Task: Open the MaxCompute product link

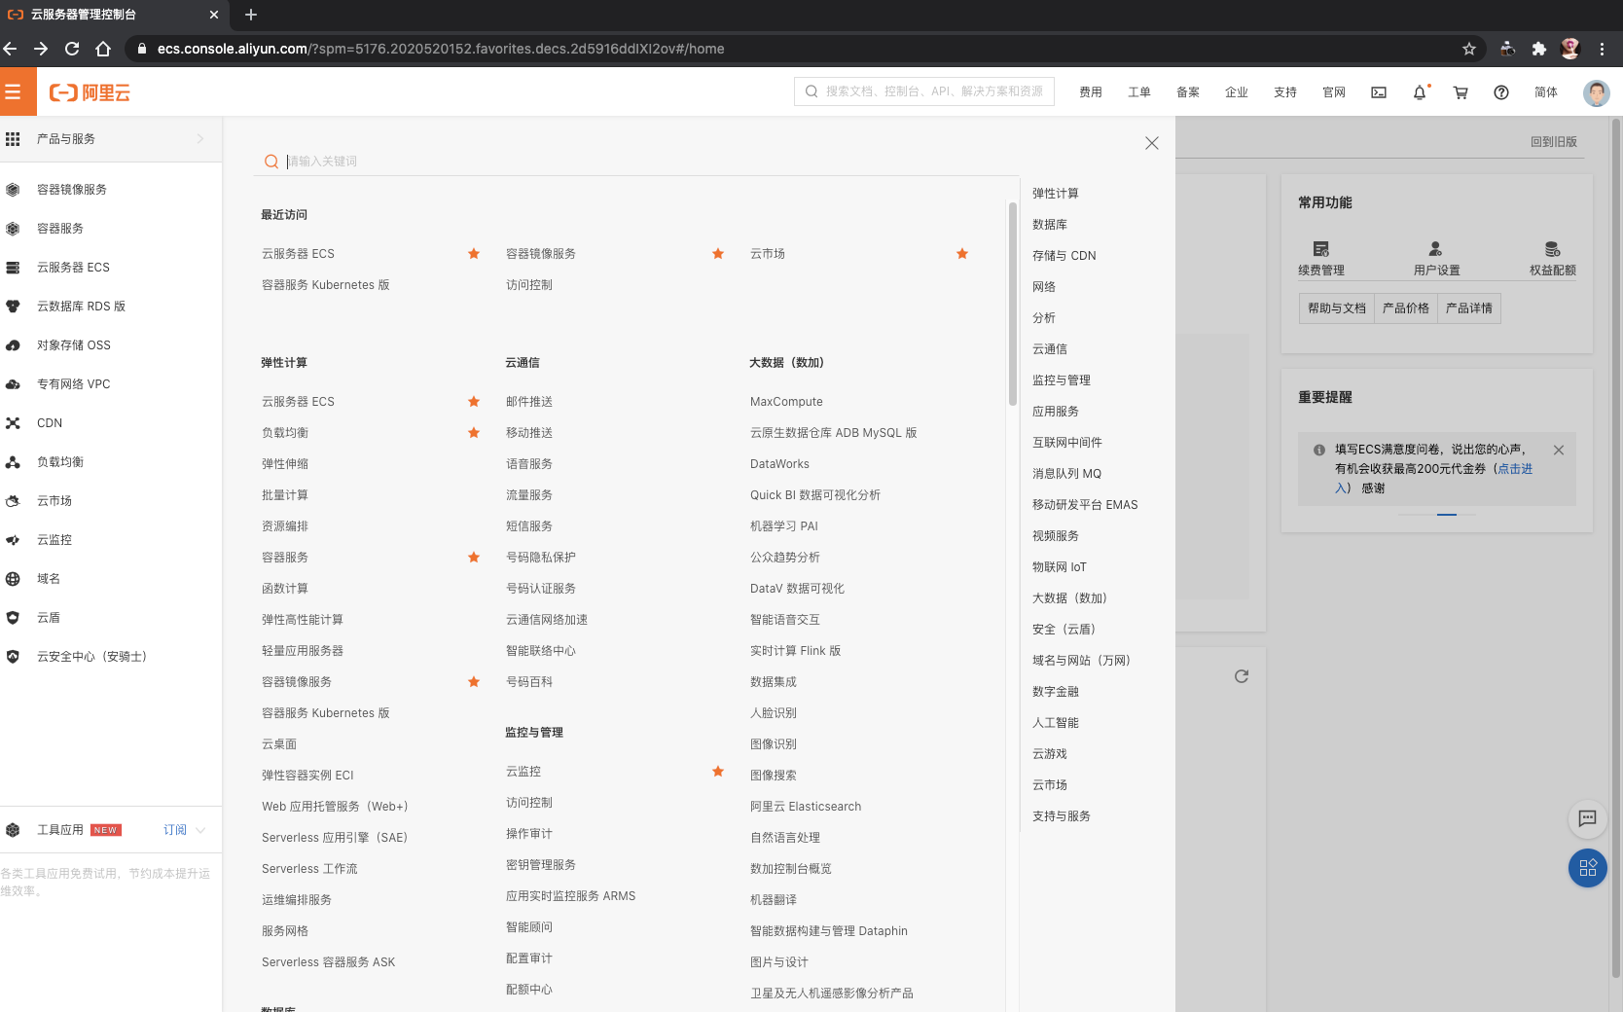Action: tap(786, 402)
